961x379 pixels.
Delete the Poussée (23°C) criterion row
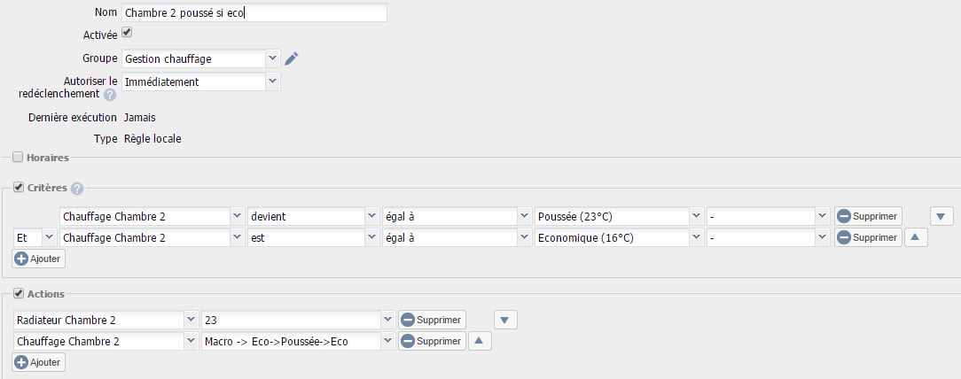coord(868,216)
